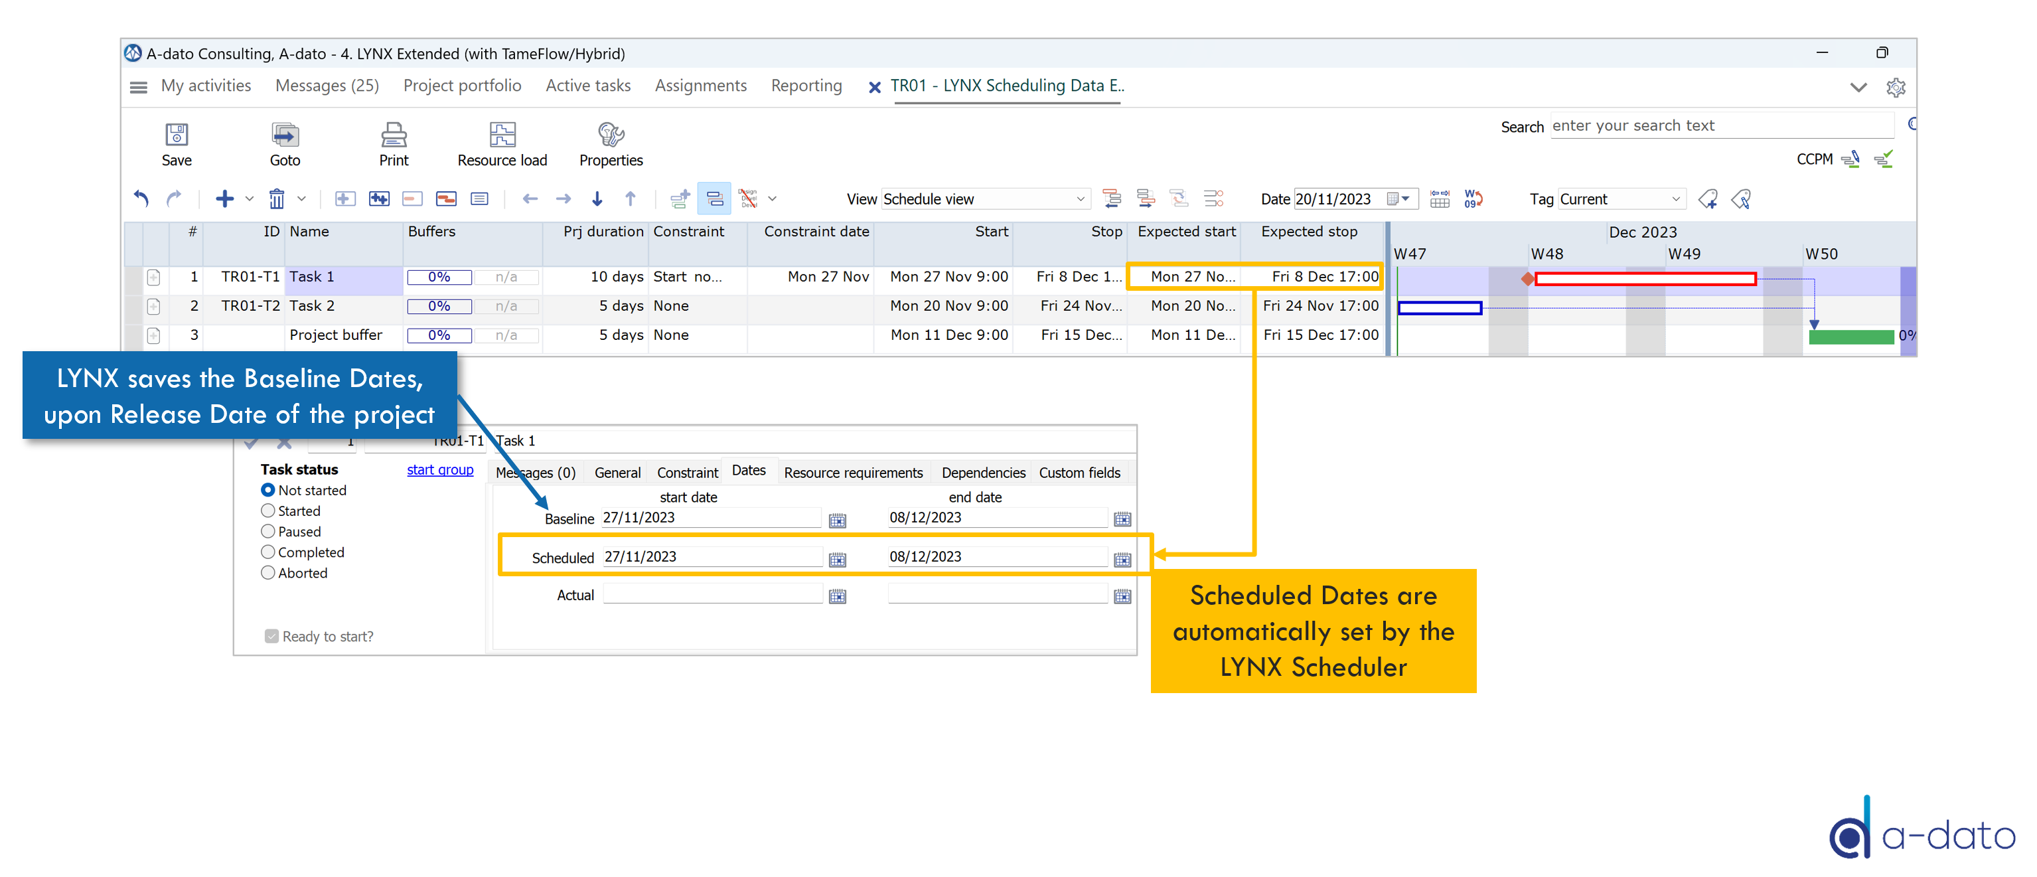Expand row 3 Project buffer details

pyautogui.click(x=153, y=335)
